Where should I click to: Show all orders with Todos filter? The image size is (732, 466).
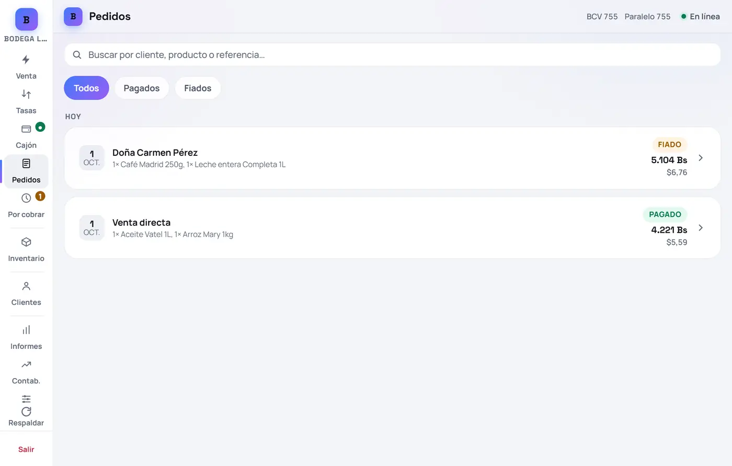(86, 88)
